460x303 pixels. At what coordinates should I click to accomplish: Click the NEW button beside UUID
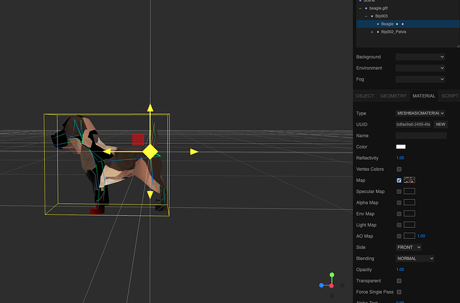(441, 125)
